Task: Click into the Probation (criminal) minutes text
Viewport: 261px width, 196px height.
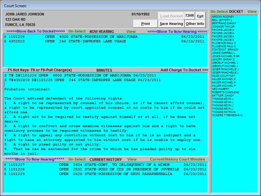Action: pos(27,89)
